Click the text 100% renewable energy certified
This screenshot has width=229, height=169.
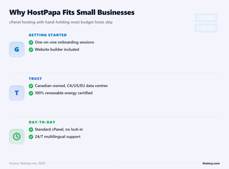pyautogui.click(x=64, y=93)
